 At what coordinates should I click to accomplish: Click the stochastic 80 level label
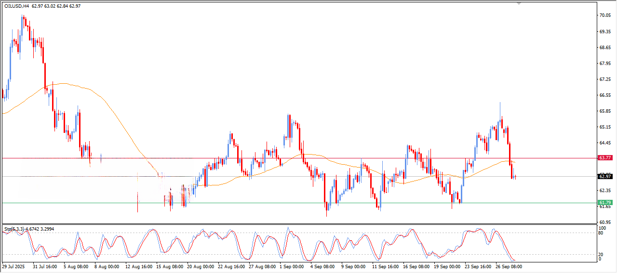pyautogui.click(x=601, y=233)
